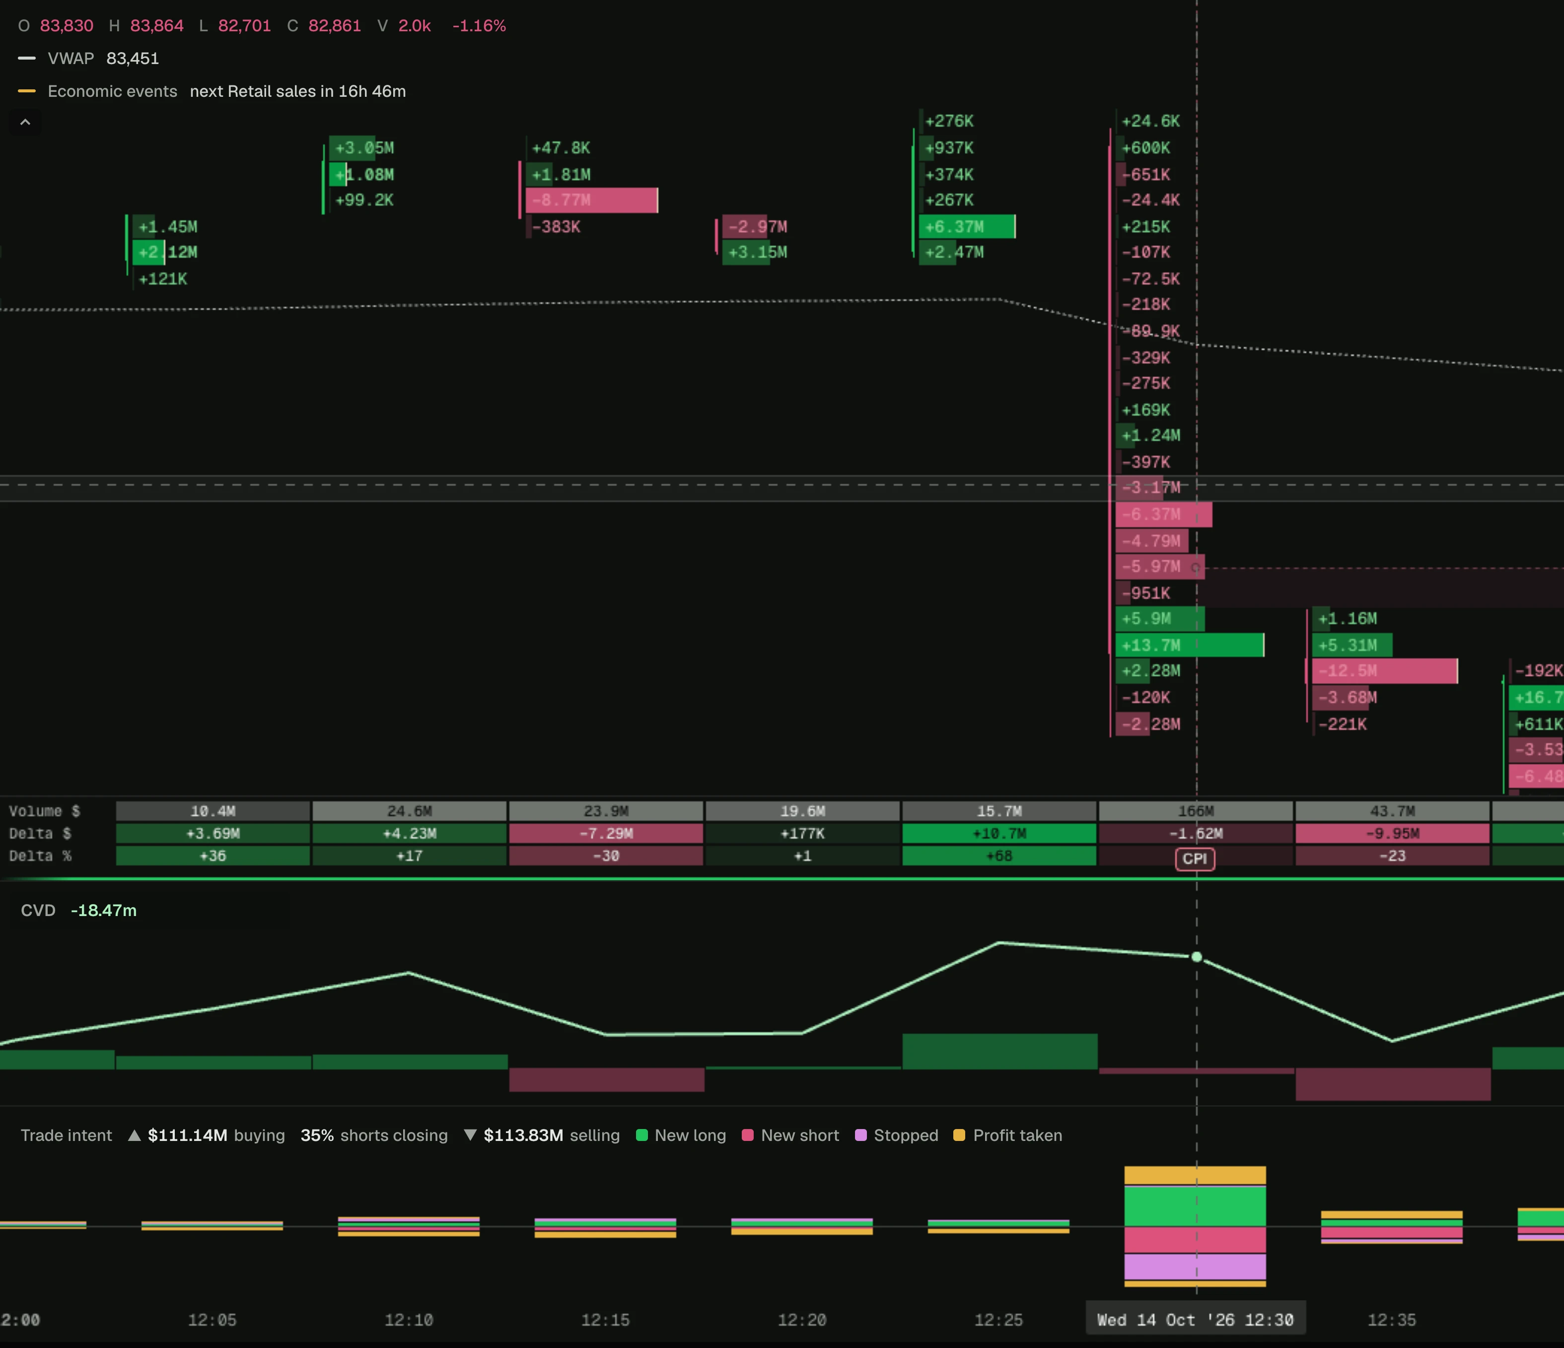Click the 35% shorts closing stat
Screen dimensions: 1564x1348
pyautogui.click(x=374, y=1135)
